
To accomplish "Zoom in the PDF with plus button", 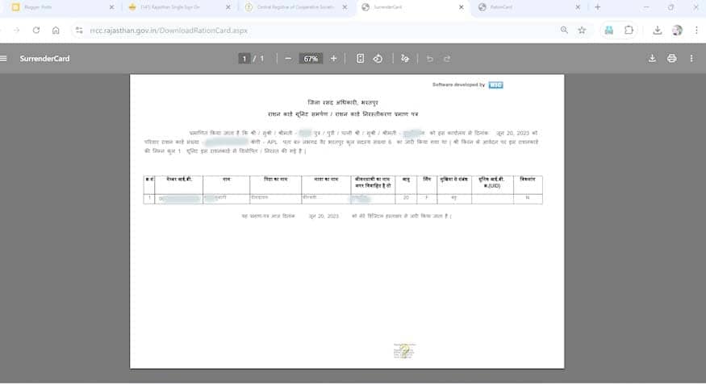I will pyautogui.click(x=333, y=58).
